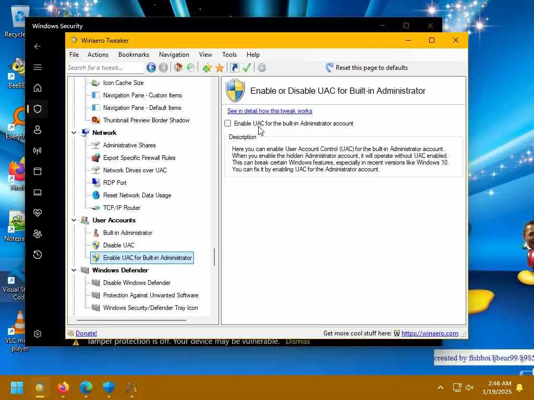Image resolution: width=534 pixels, height=400 pixels.
Task: Go to Winaero Tweaker home page icon
Action: click(178, 68)
